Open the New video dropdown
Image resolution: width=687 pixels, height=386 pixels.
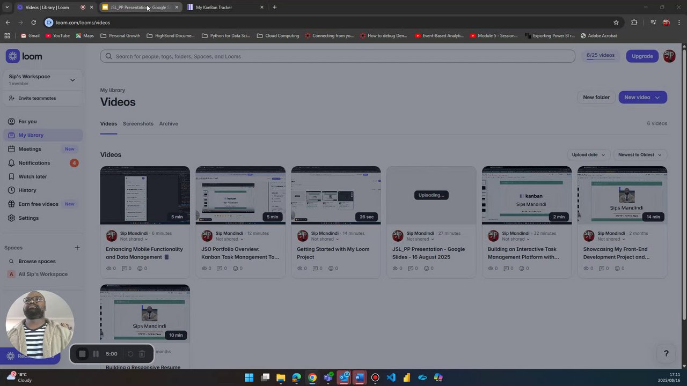point(642,97)
